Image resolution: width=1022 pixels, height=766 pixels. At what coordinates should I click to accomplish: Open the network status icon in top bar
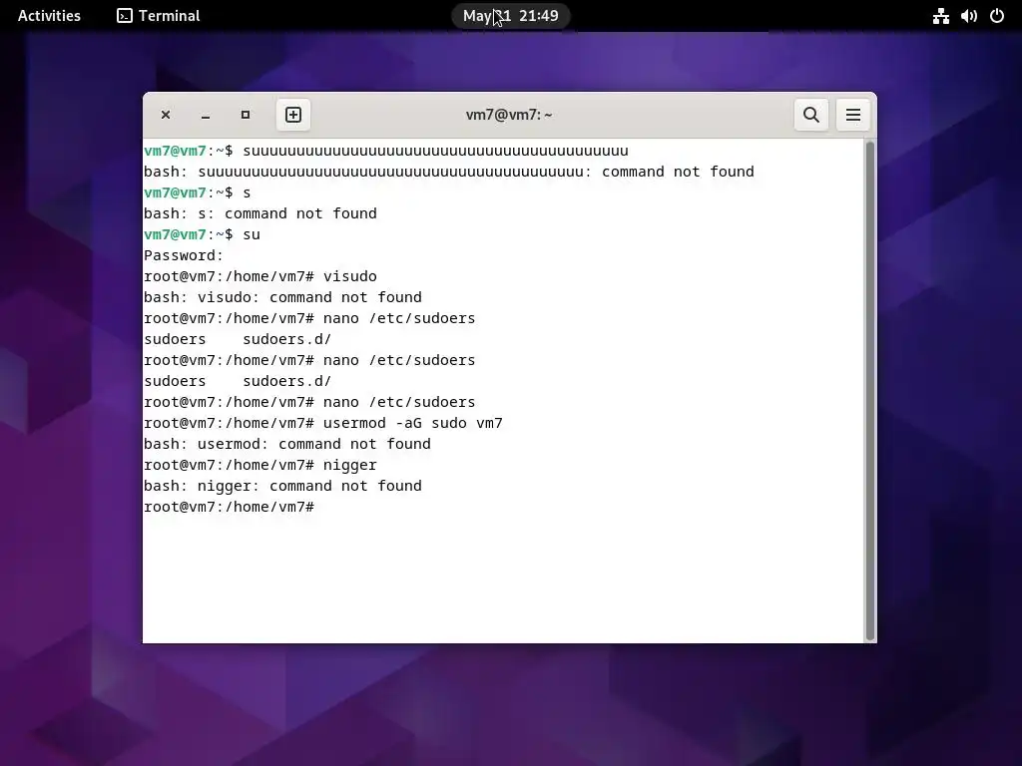(940, 16)
